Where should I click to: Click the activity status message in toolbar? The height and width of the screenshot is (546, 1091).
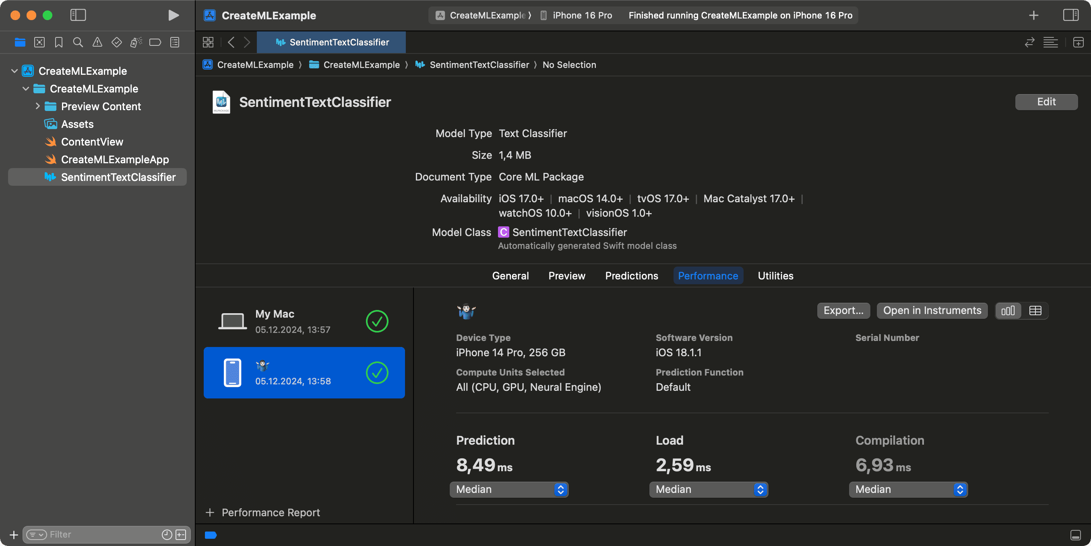tap(740, 15)
